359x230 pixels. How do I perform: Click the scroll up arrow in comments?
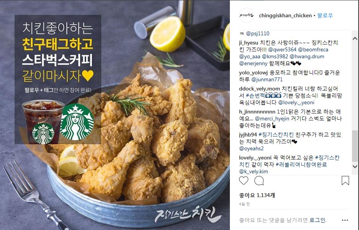[355, 38]
